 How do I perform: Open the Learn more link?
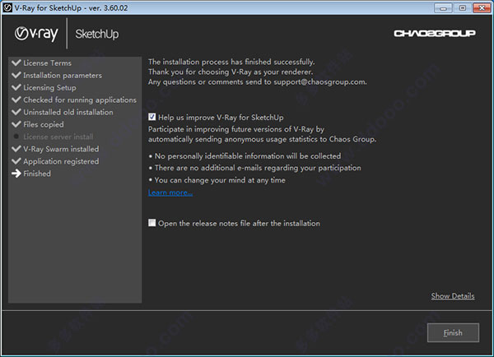(170, 192)
